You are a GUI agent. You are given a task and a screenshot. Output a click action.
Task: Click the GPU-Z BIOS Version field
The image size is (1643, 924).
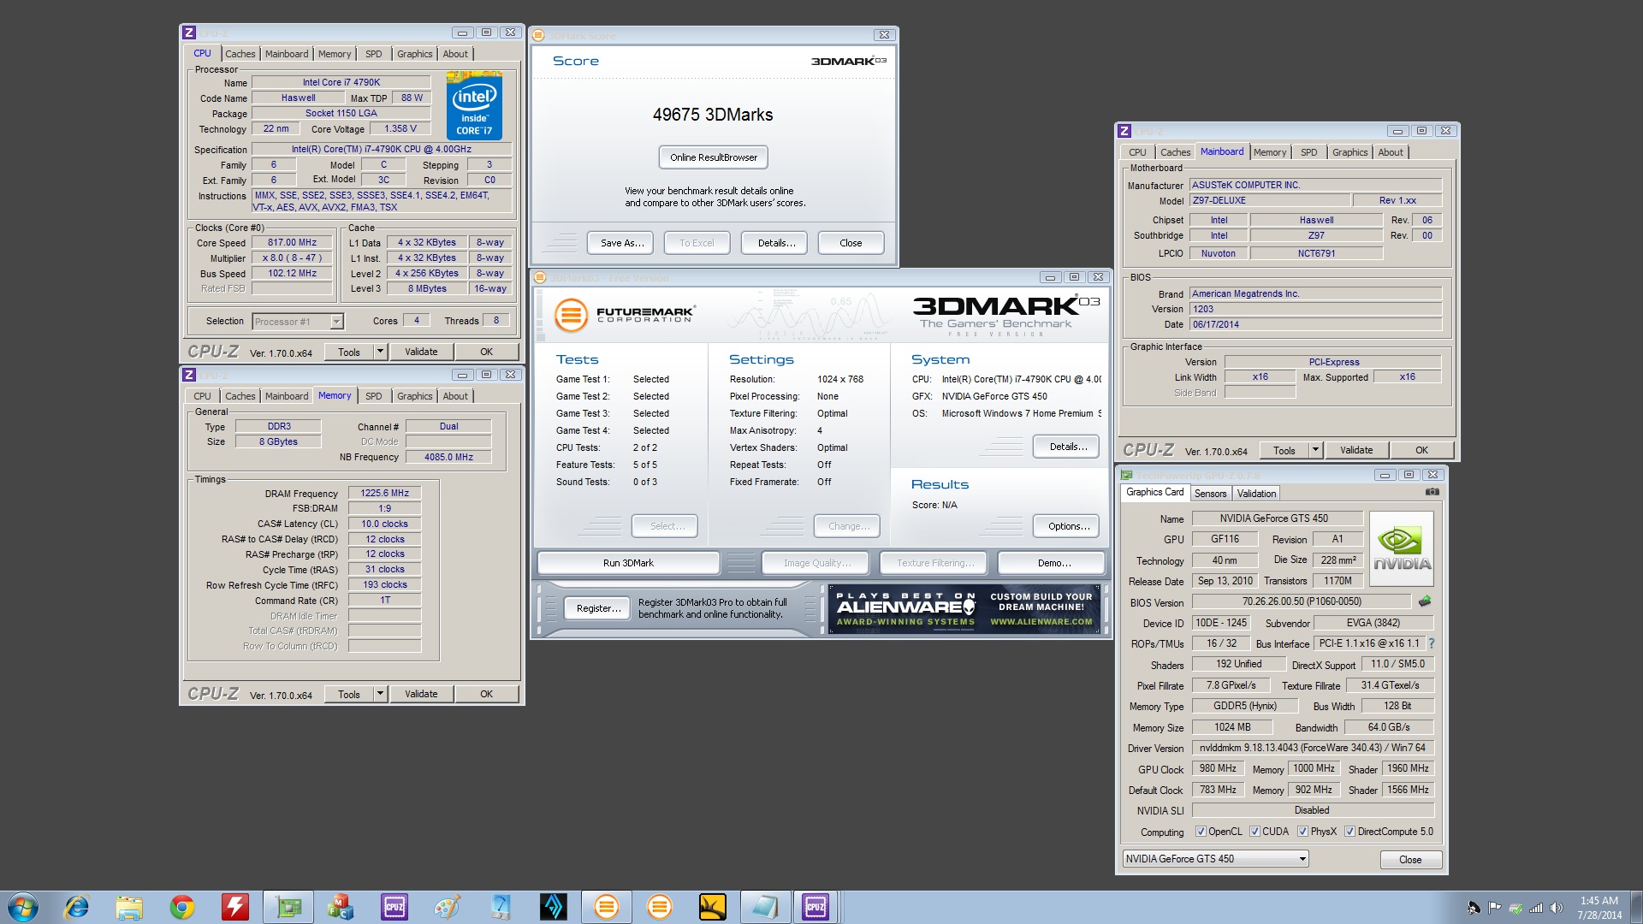[1301, 601]
